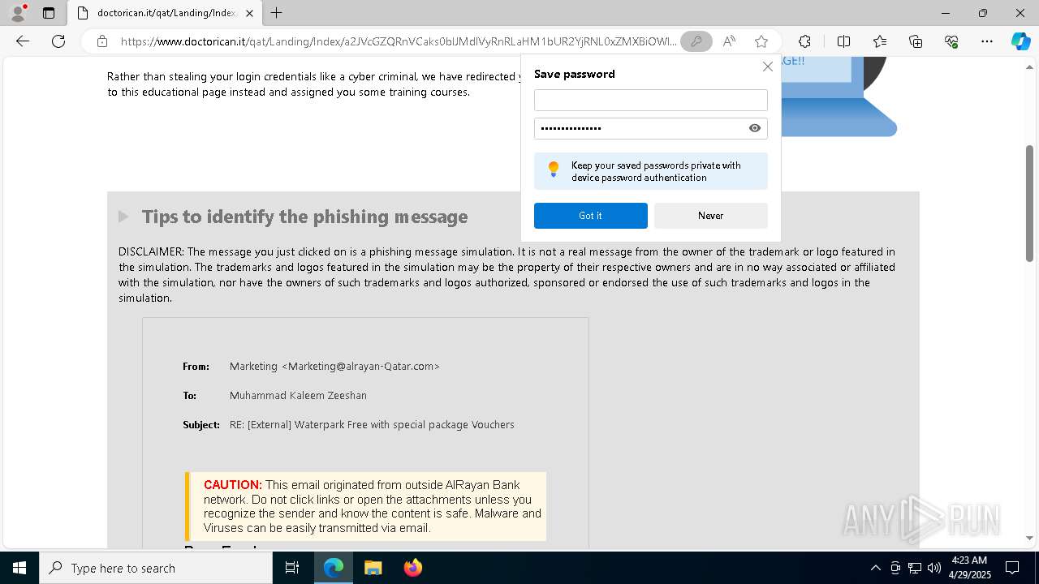This screenshot has height=584, width=1039.
Task: Open the tab actions menu icon
Action: point(49,13)
